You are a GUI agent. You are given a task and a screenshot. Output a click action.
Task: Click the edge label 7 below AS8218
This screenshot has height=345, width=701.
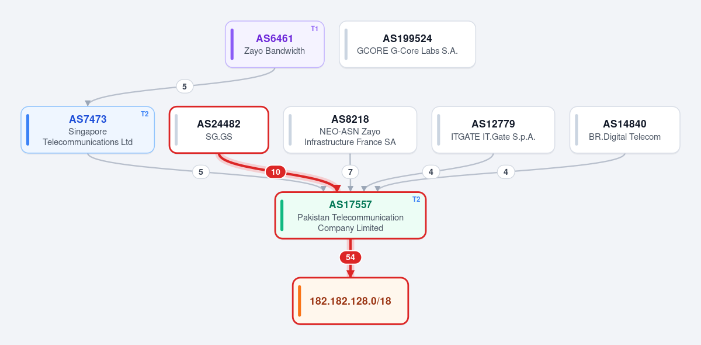pyautogui.click(x=350, y=172)
